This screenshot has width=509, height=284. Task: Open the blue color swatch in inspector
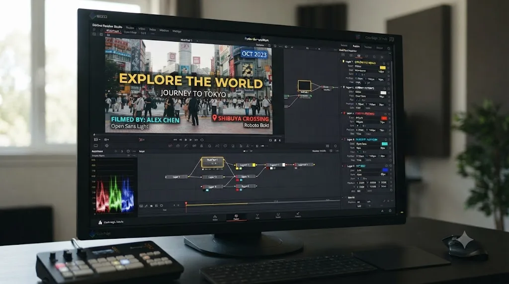385,170
